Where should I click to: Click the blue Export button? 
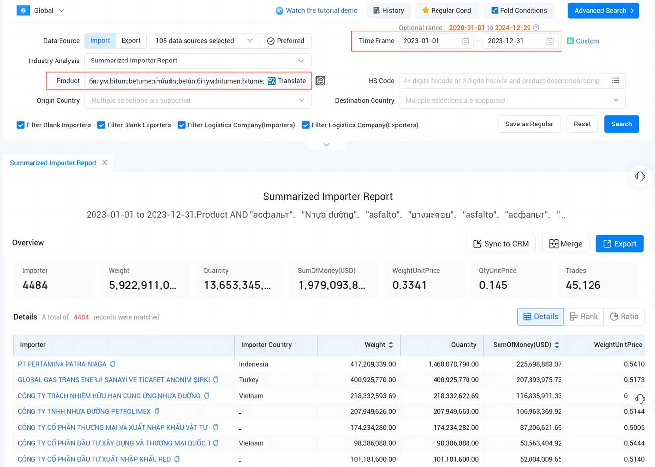tap(620, 244)
